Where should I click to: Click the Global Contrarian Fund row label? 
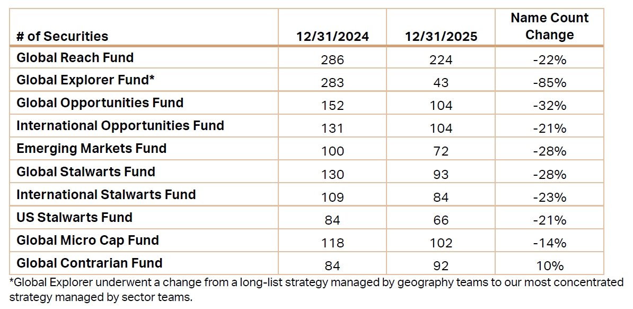tap(89, 263)
